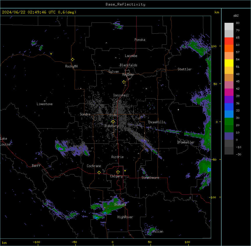Click the yellow diamond above the Calgary label
The height and width of the screenshot is (246, 251).
pyautogui.click(x=118, y=172)
